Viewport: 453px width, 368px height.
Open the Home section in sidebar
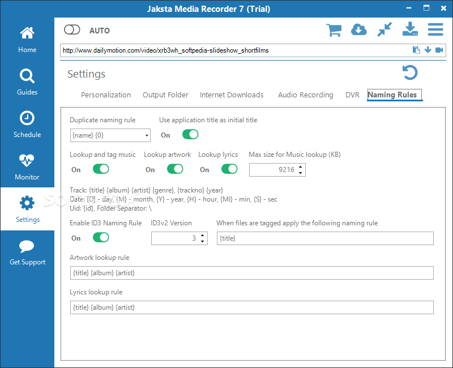pos(27,40)
